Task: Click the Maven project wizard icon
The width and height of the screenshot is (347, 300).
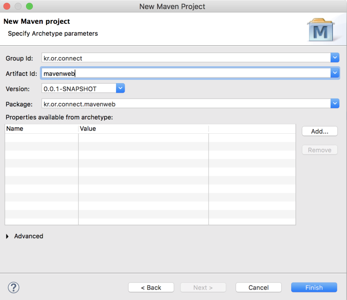Action: click(321, 30)
